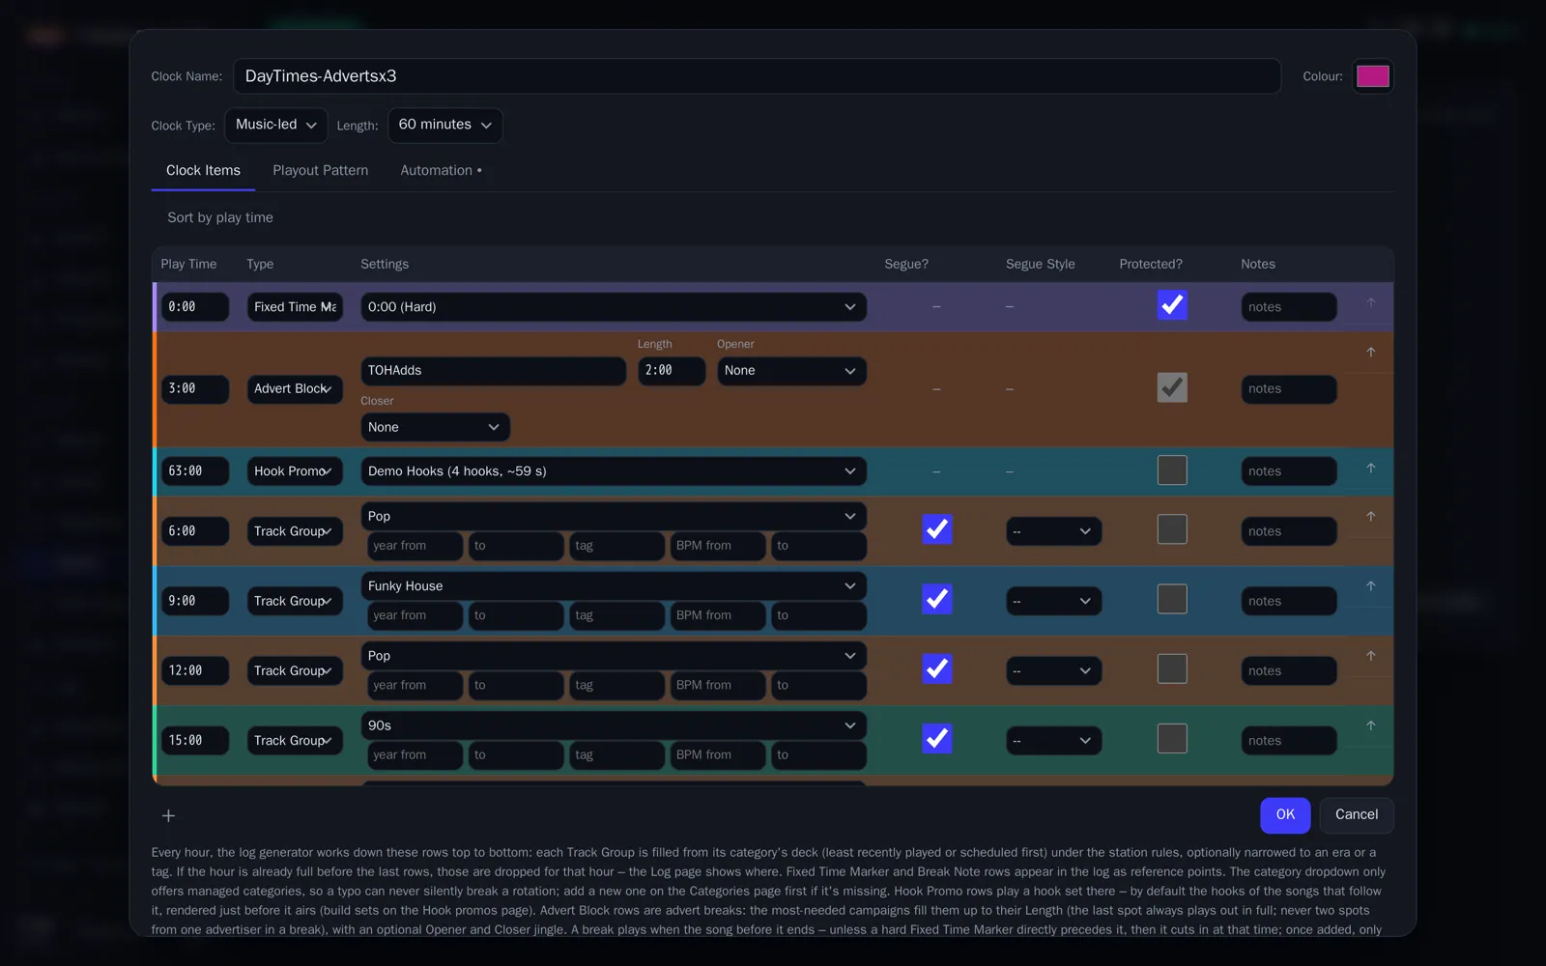
Task: Move the Hook Promo row up
Action: [1370, 469]
